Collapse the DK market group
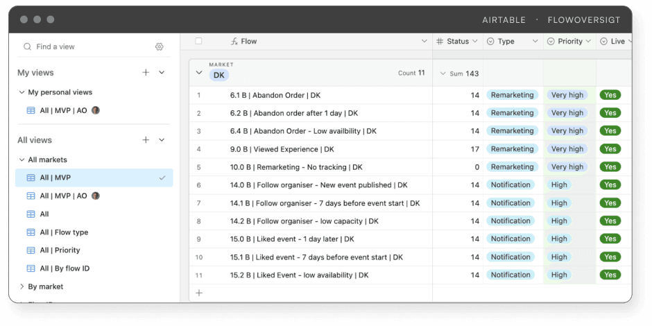The width and height of the screenshot is (652, 326). (199, 72)
